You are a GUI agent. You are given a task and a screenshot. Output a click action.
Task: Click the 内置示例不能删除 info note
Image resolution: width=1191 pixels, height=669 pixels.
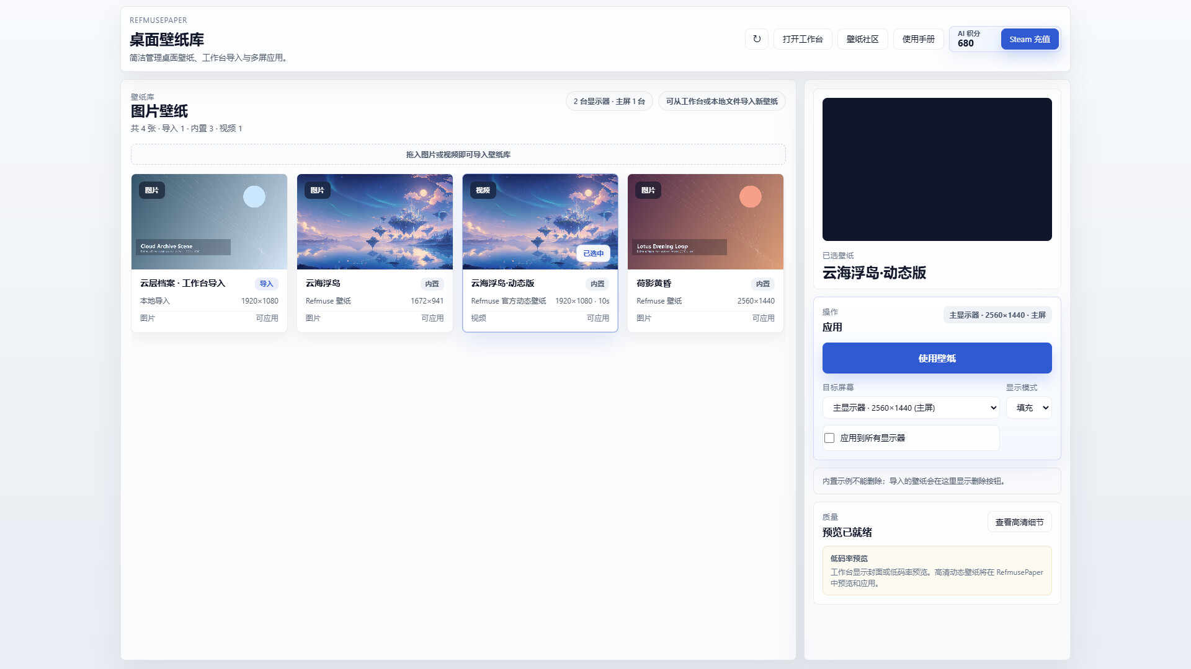pos(937,481)
